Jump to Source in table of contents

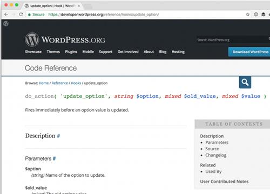coord(212,149)
